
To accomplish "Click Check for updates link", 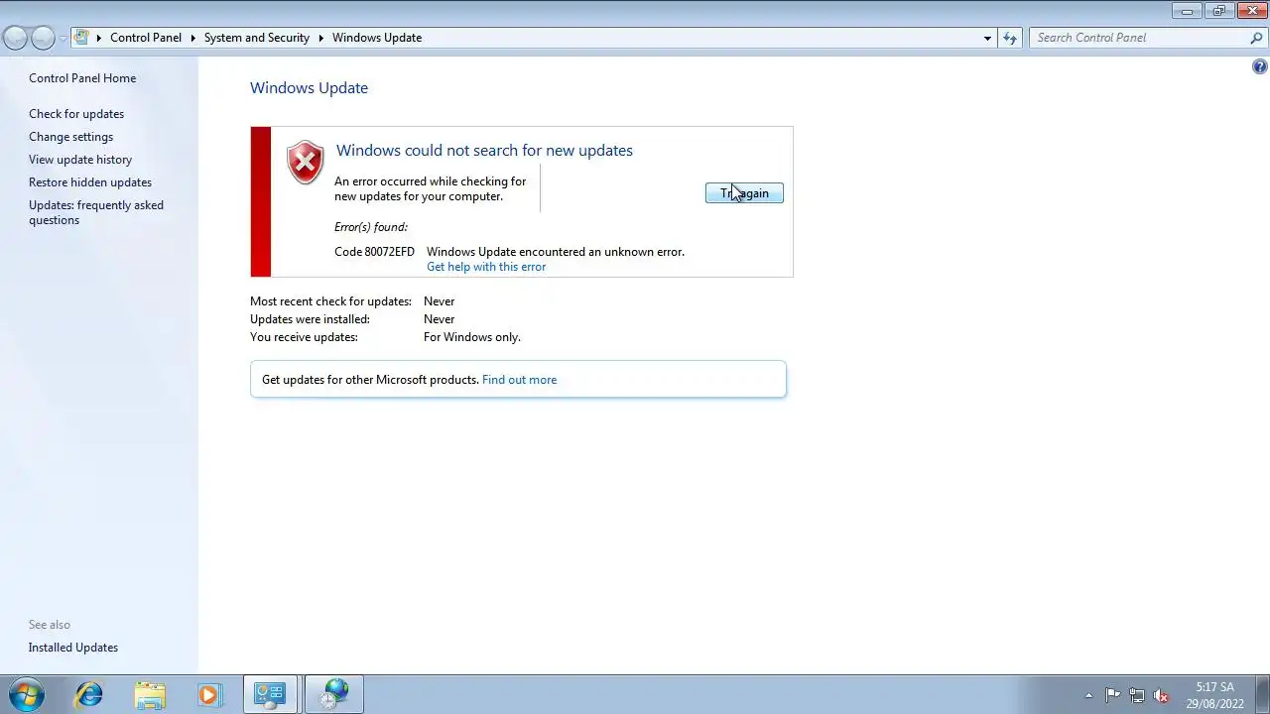I will 76,114.
